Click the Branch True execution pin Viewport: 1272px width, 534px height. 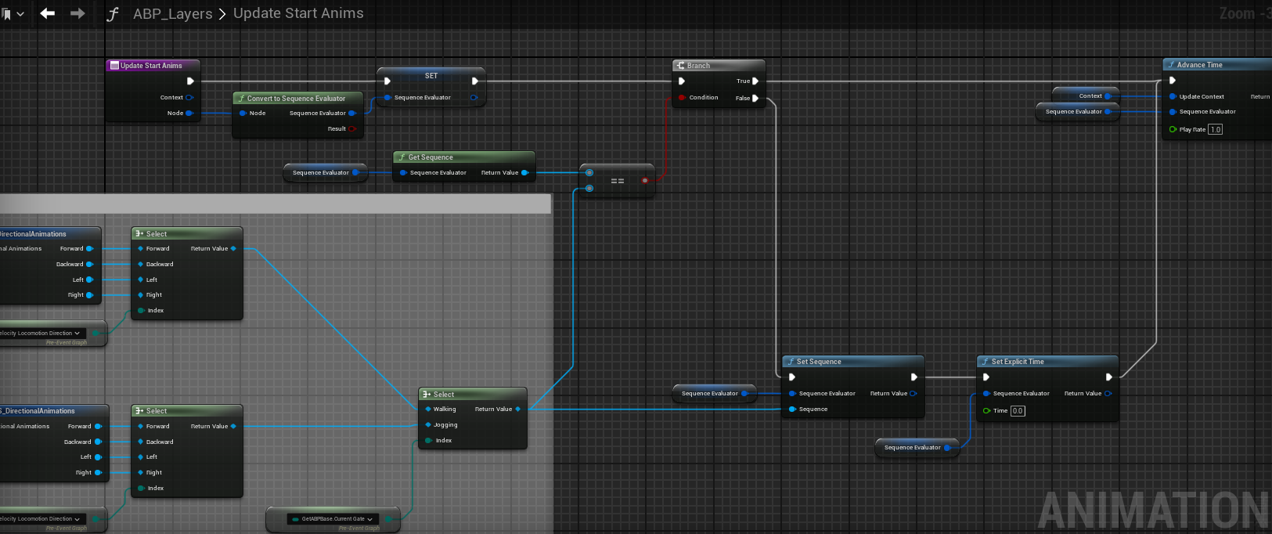(x=755, y=81)
